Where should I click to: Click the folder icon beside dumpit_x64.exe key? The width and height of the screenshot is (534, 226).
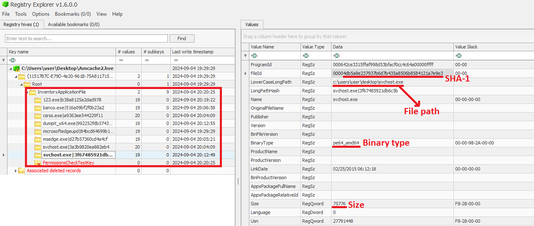pyautogui.click(x=38, y=123)
